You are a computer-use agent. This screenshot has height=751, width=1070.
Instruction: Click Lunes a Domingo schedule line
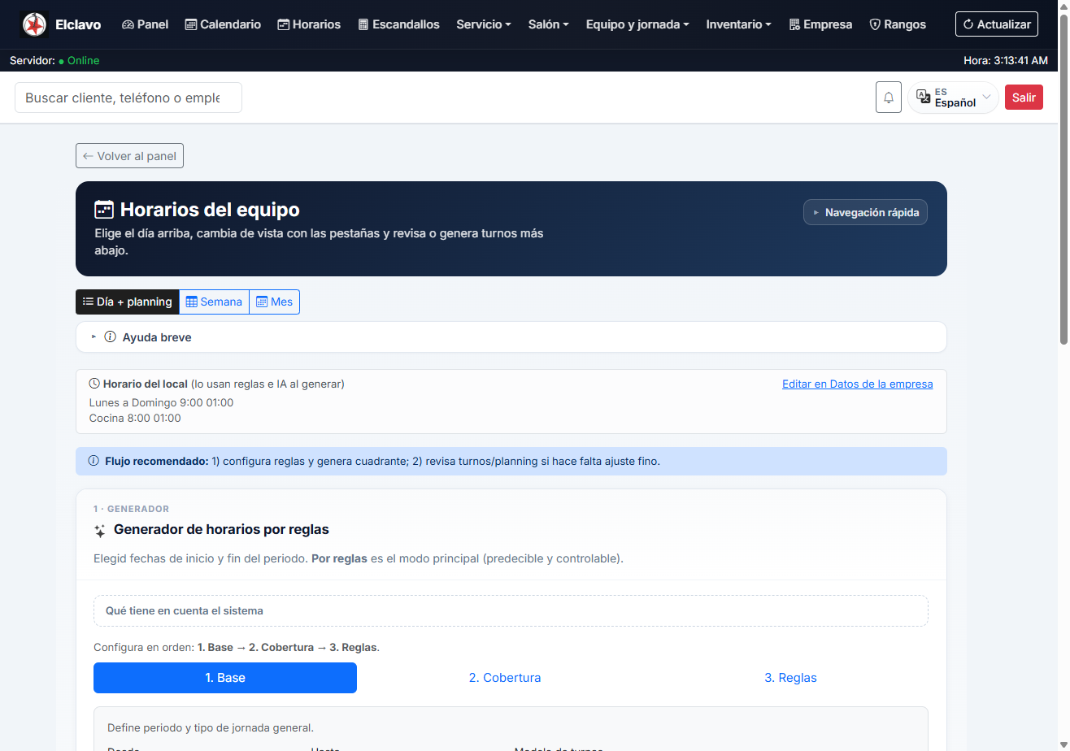point(161,402)
